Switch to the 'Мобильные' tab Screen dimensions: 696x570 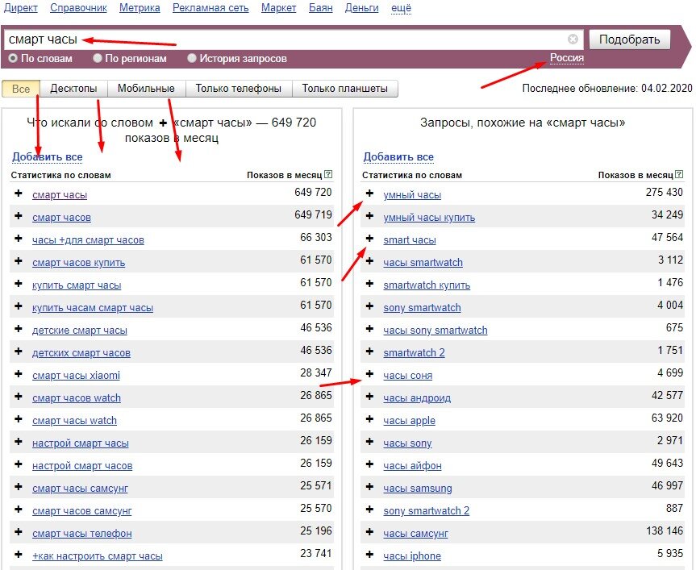(x=146, y=89)
